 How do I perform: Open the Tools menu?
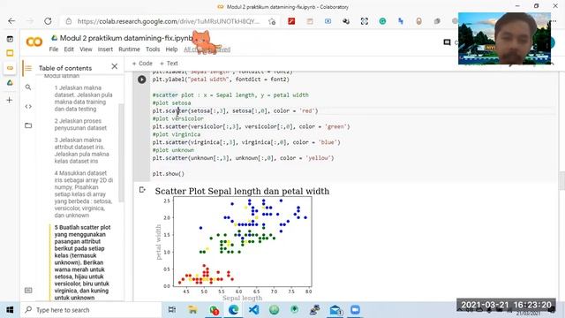click(x=153, y=49)
